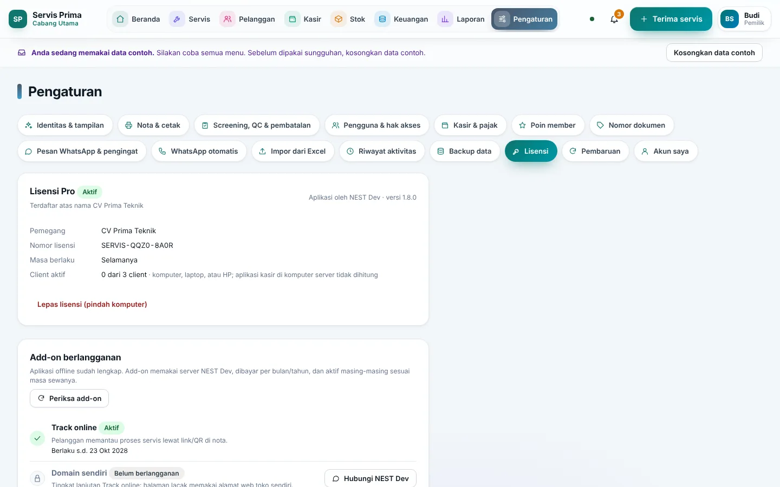
Task: Open the Kasir menu
Action: (303, 19)
